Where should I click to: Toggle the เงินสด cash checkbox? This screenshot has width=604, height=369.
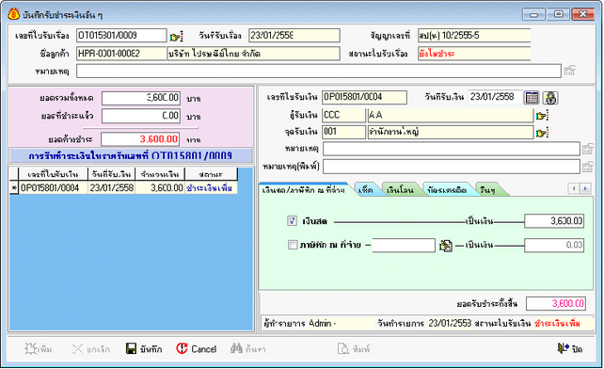pos(292,221)
